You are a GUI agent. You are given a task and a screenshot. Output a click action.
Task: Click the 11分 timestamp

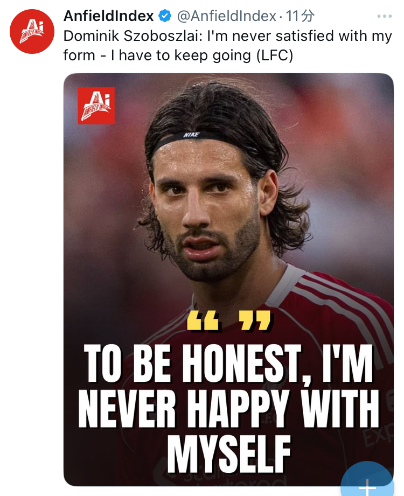[301, 17]
